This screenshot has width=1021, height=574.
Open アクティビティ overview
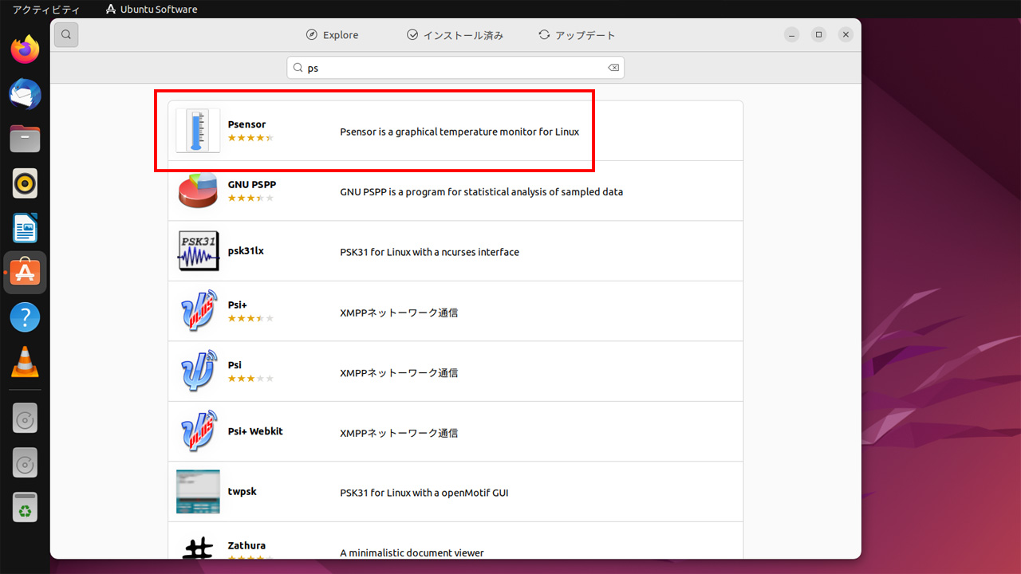(x=46, y=10)
